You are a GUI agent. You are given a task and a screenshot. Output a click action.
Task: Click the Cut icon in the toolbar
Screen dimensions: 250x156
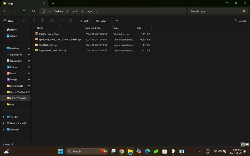[x=24, y=21]
